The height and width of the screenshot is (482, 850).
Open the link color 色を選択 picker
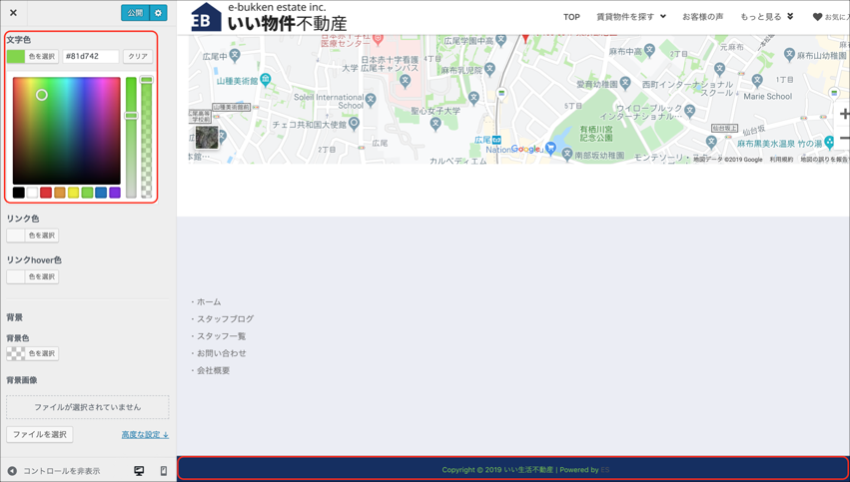click(32, 236)
